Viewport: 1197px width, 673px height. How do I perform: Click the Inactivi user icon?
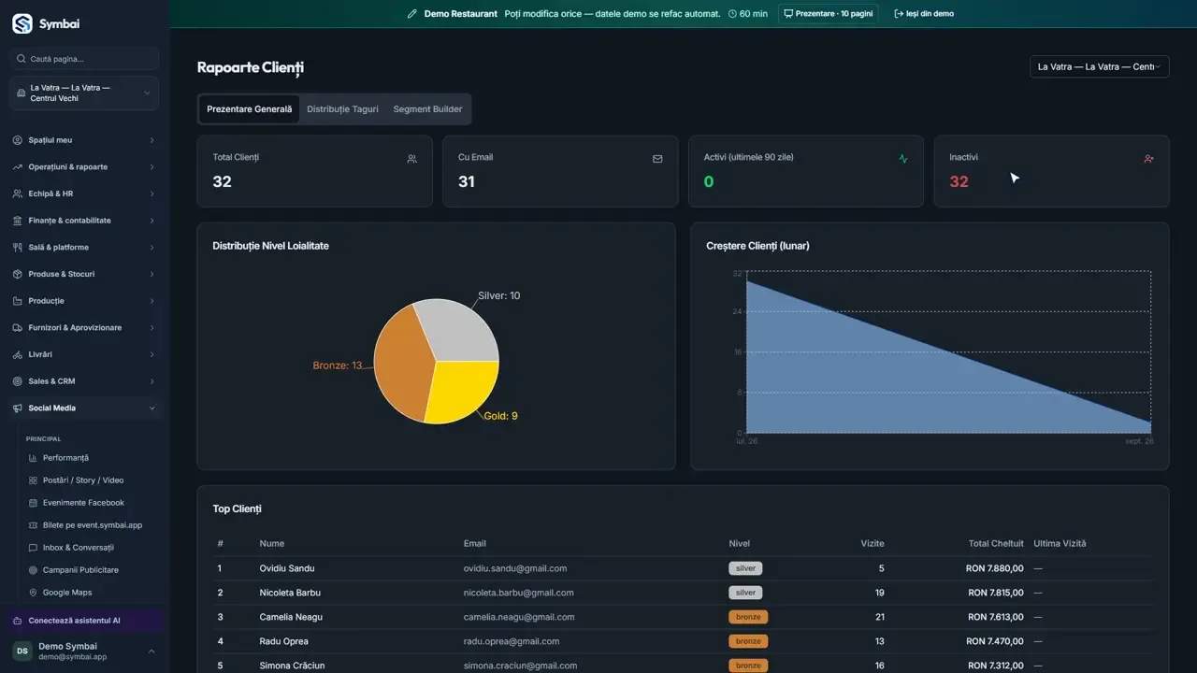pyautogui.click(x=1148, y=159)
